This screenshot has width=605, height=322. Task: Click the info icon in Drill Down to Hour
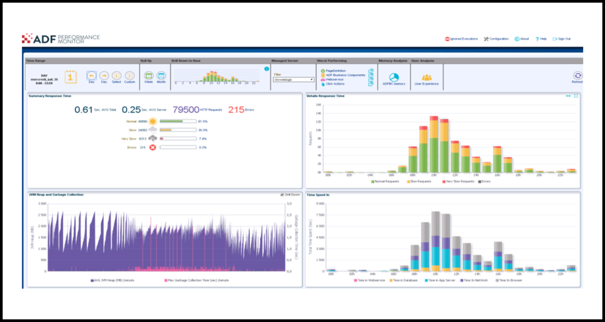coord(266,69)
